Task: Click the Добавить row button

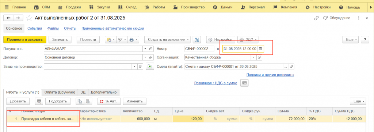Action: point(18,101)
